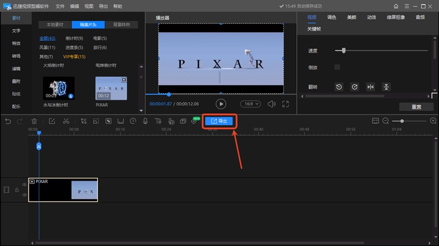Open 调色 tab in properties panel
439x246 pixels.
tap(331, 18)
